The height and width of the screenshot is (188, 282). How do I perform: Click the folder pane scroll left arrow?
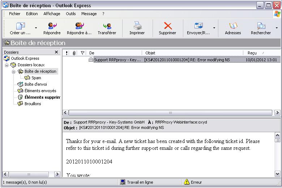coord(5,174)
